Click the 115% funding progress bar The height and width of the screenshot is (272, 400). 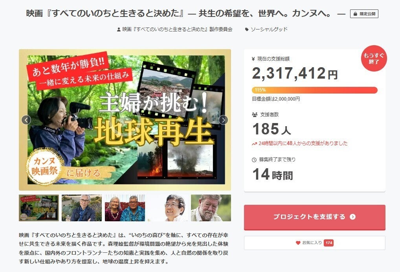click(315, 90)
